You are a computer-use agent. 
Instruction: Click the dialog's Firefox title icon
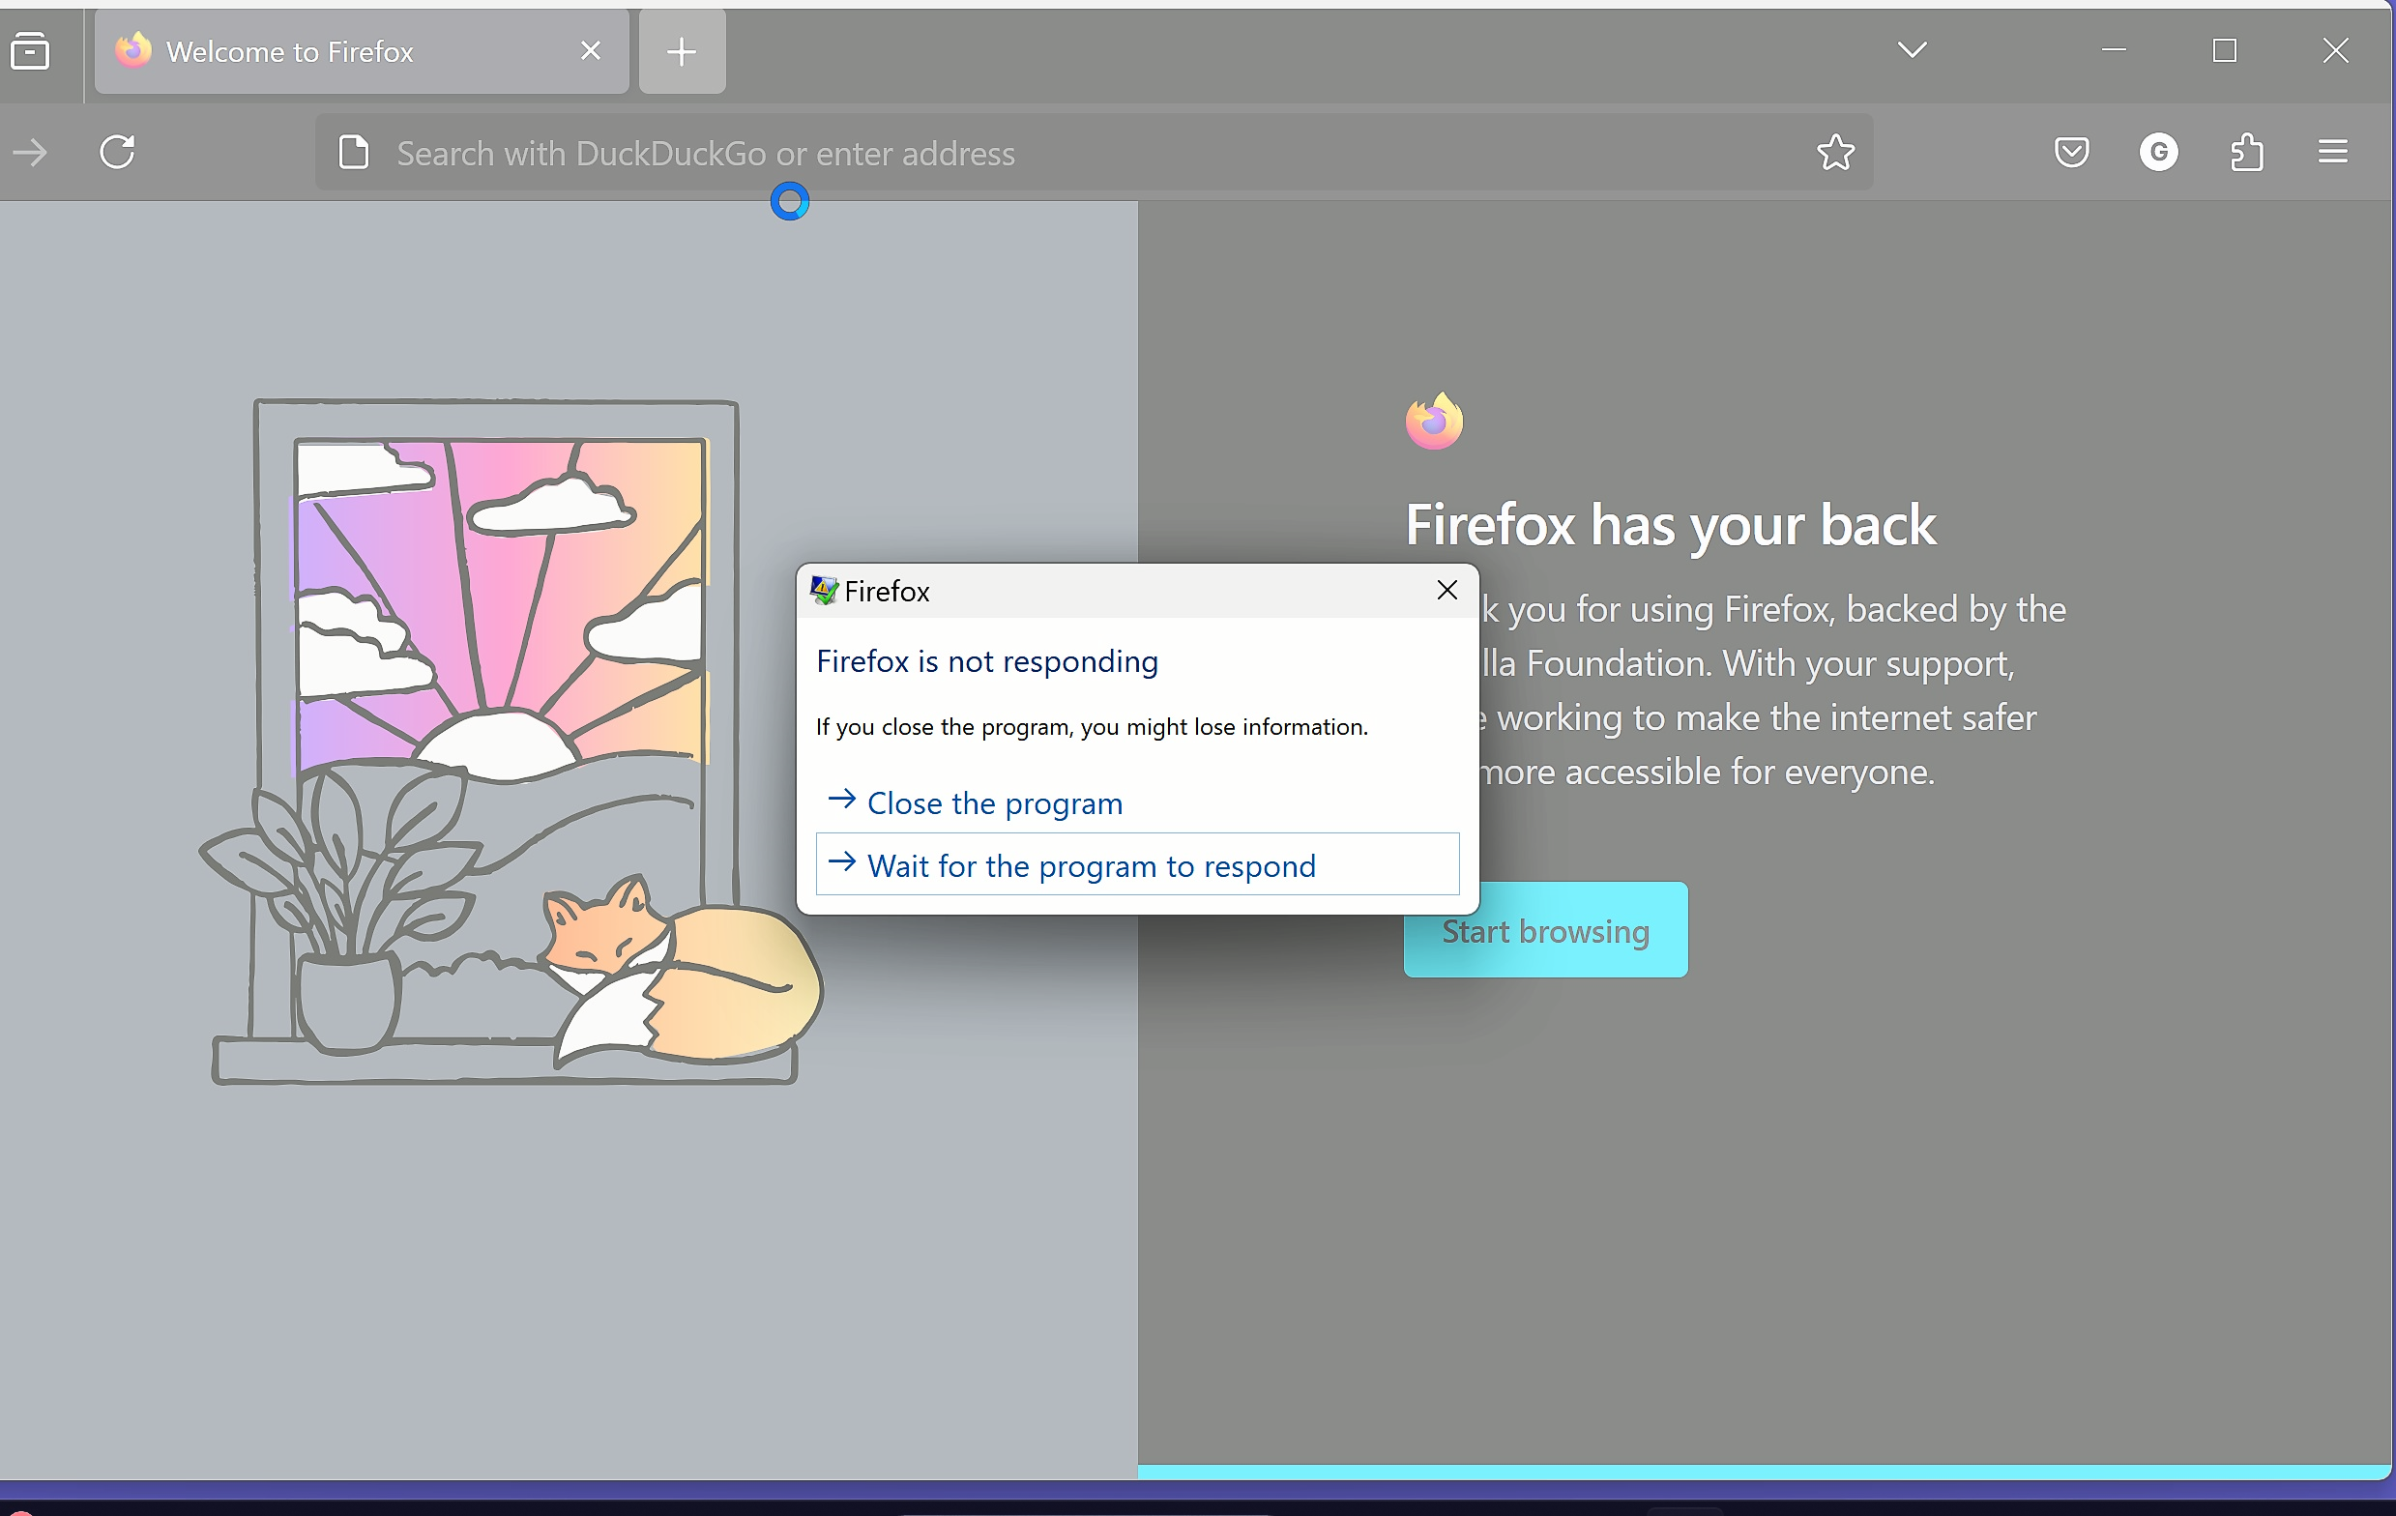click(x=824, y=591)
